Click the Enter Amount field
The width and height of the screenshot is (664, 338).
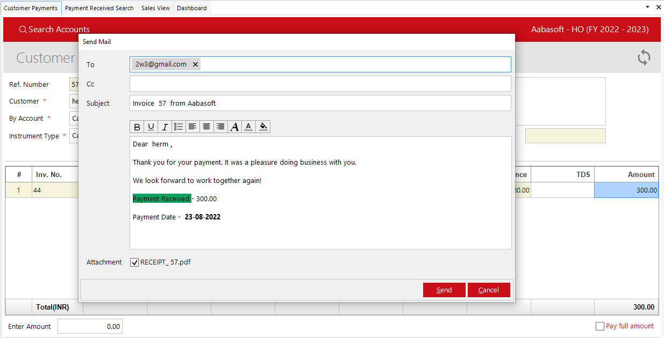click(x=90, y=326)
